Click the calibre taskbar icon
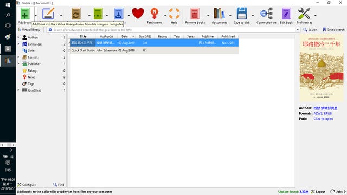Viewport: 347px width, 195px height. tap(8, 60)
